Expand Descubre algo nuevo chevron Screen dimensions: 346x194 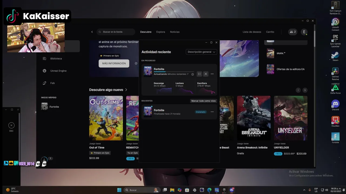(126, 90)
